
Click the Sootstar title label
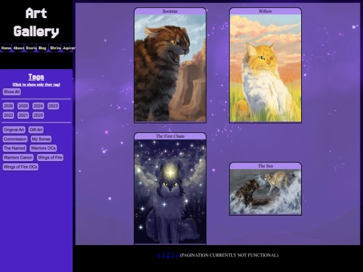pos(170,11)
